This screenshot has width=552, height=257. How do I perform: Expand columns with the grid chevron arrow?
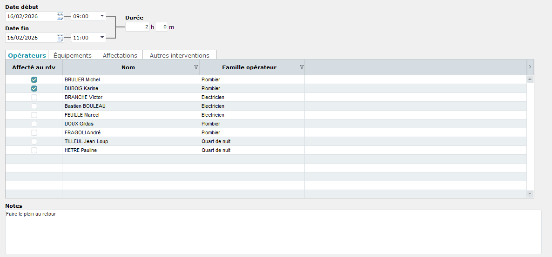530,67
